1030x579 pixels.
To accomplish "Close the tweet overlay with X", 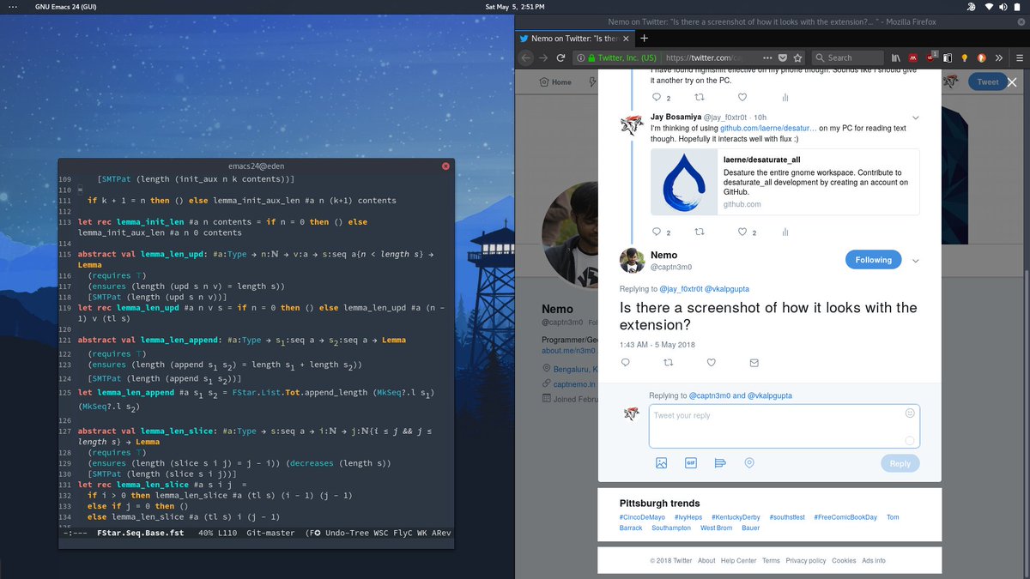I will [1012, 82].
